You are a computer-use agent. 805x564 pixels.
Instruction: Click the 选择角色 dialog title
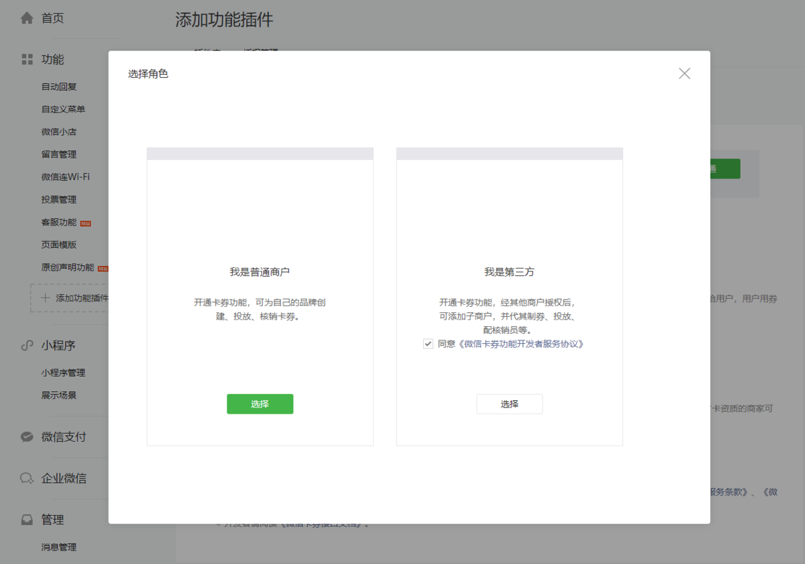(148, 74)
